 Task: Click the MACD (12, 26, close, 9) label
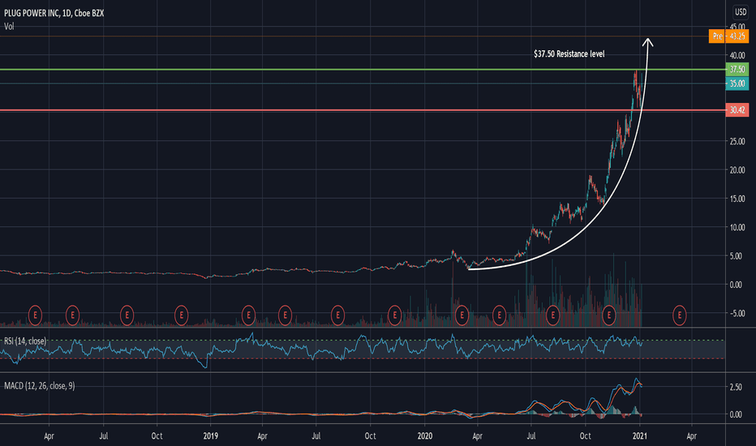(x=40, y=386)
